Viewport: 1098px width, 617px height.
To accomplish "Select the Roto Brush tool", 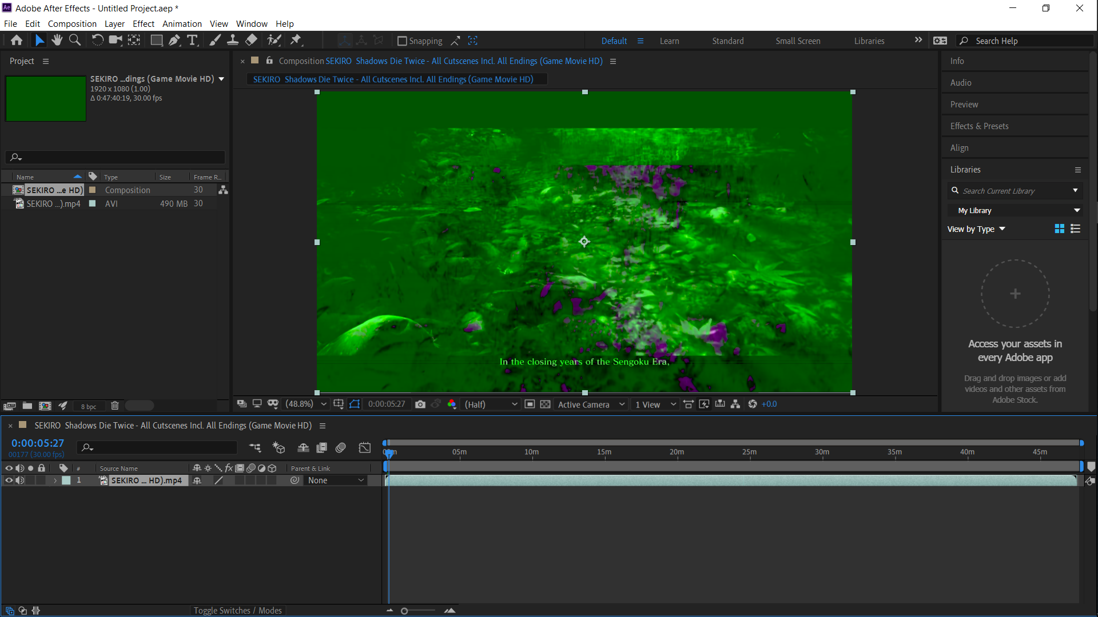I will (274, 41).
